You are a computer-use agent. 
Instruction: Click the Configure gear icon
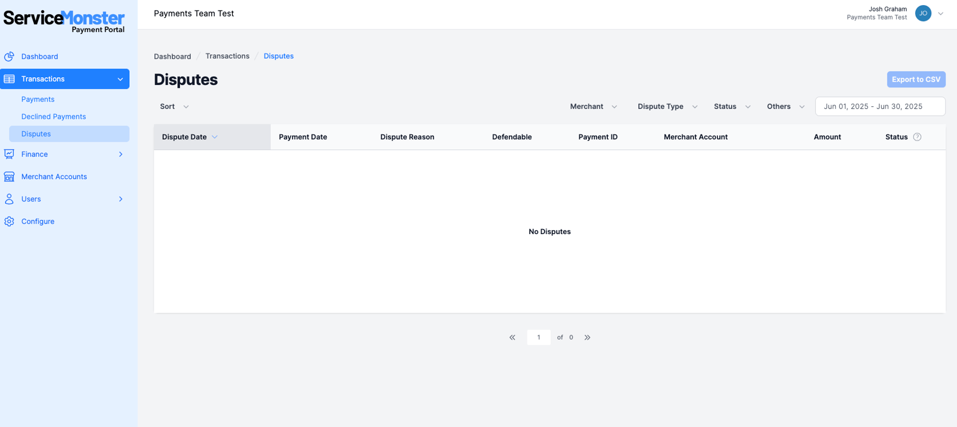pyautogui.click(x=9, y=221)
